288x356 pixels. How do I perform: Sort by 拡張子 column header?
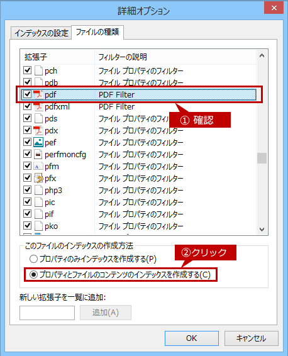57,57
